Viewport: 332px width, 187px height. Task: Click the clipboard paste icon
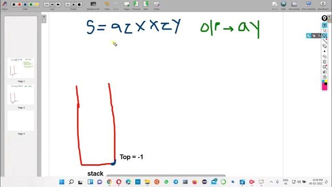[324, 77]
